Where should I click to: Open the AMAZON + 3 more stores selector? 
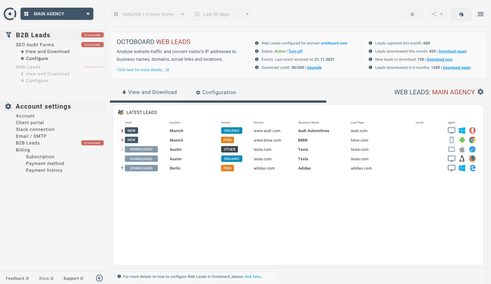point(149,14)
